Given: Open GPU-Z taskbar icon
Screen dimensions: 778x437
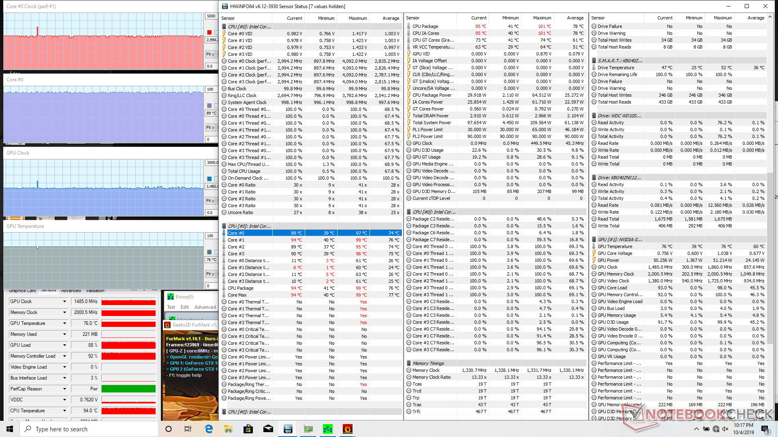Looking at the screenshot, I should (308, 429).
